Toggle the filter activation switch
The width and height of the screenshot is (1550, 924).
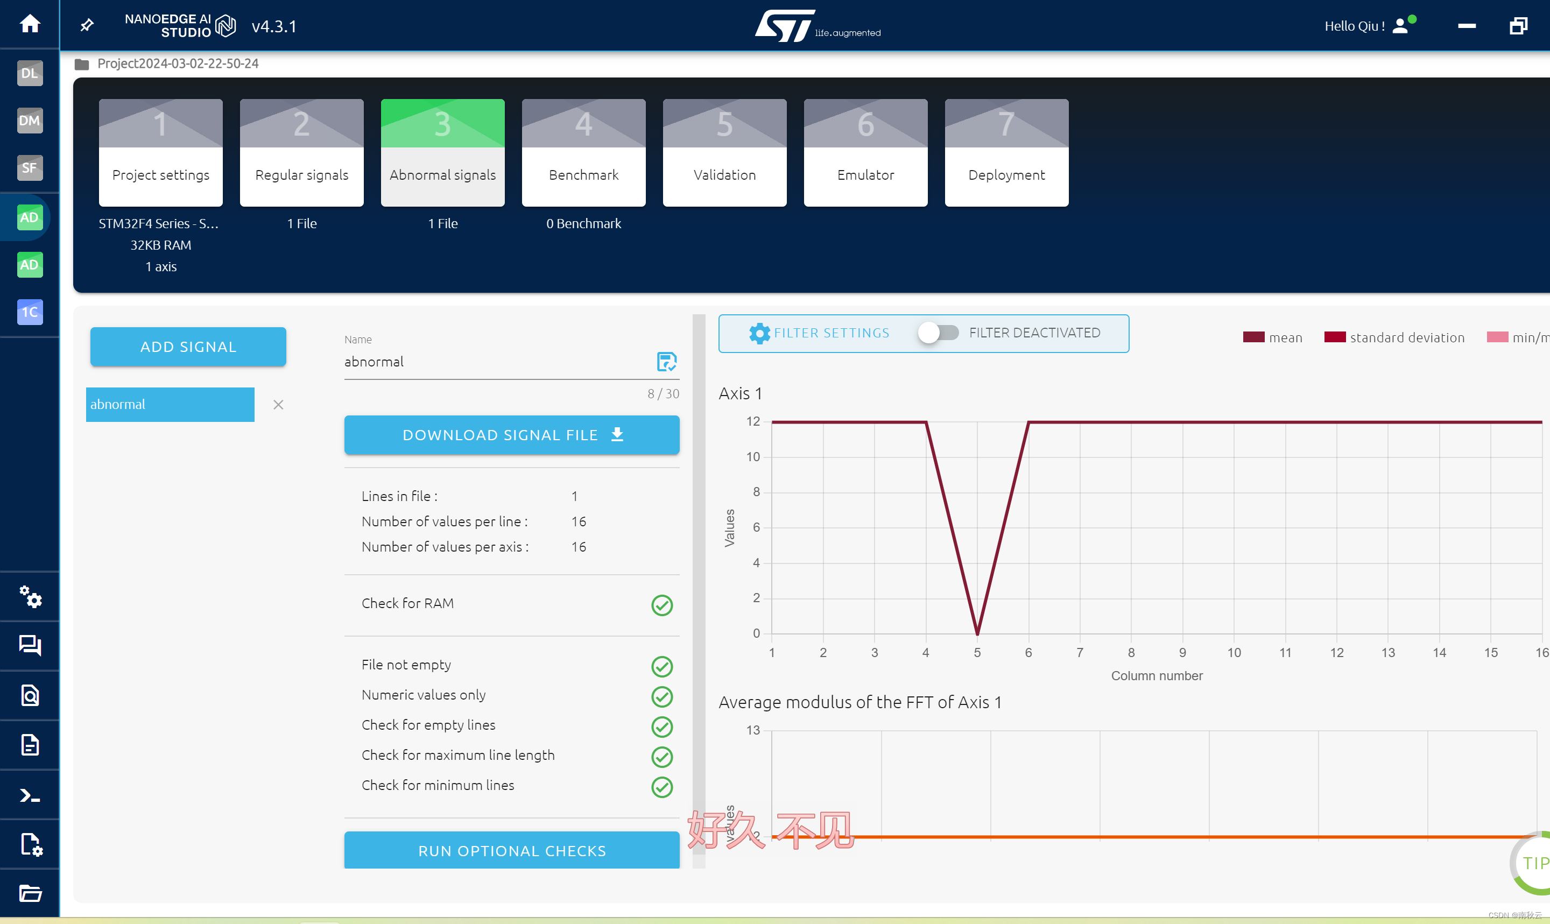938,333
